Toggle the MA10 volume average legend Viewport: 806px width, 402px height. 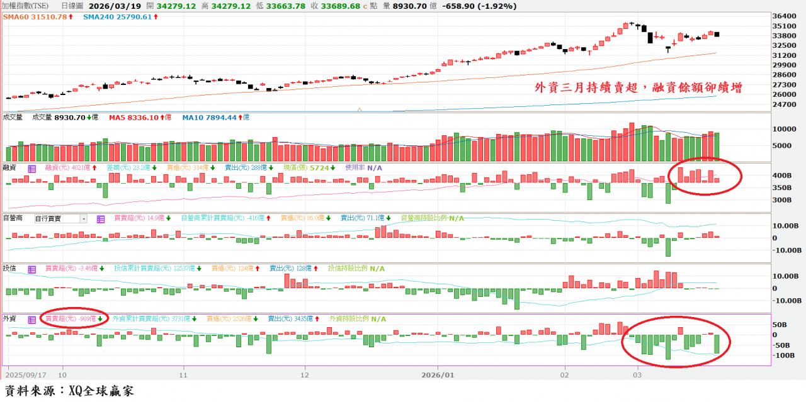(x=213, y=118)
